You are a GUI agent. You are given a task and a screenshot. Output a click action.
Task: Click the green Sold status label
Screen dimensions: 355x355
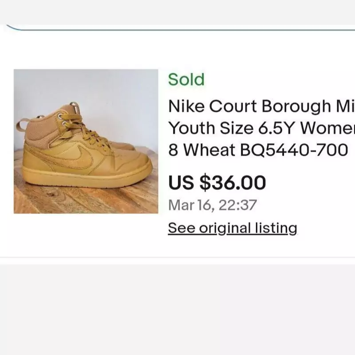186,80
